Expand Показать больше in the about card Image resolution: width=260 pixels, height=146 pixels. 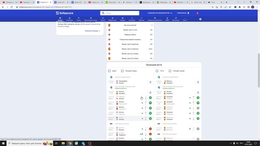(92, 31)
